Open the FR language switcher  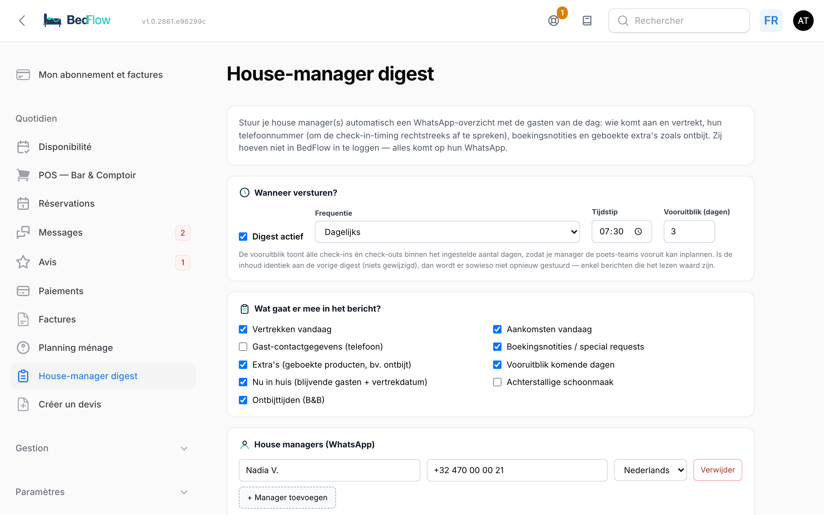(771, 21)
